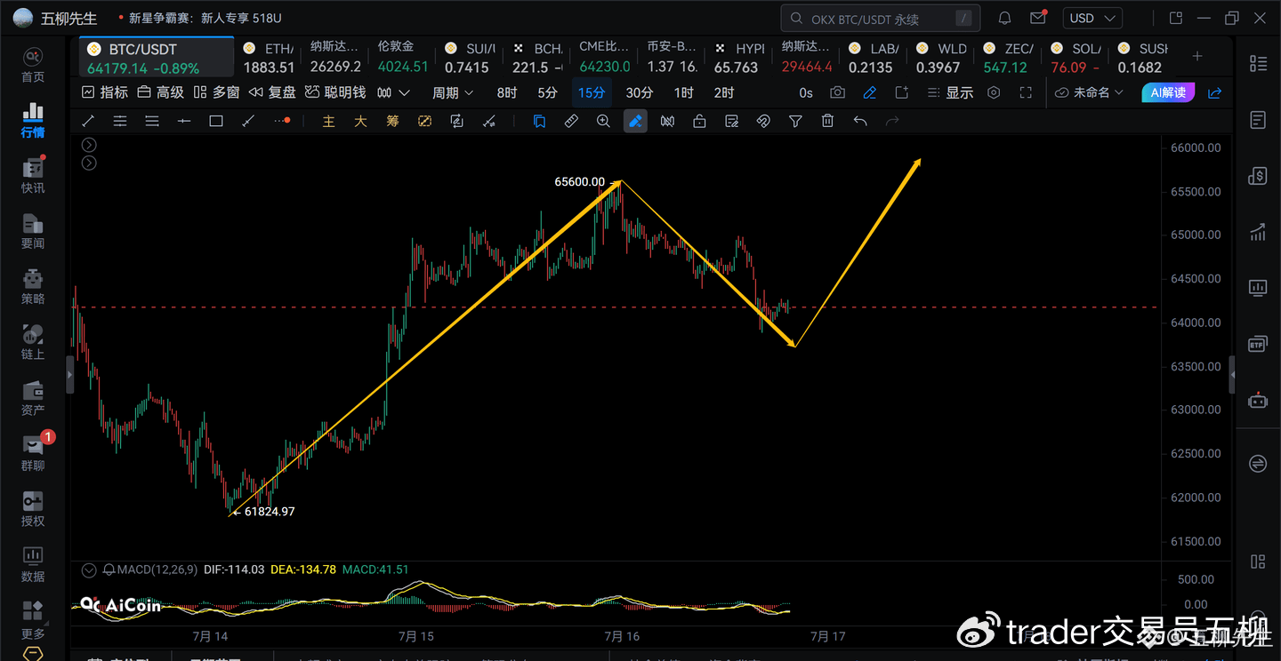Open 高级 advanced button
The height and width of the screenshot is (661, 1281).
pos(161,92)
